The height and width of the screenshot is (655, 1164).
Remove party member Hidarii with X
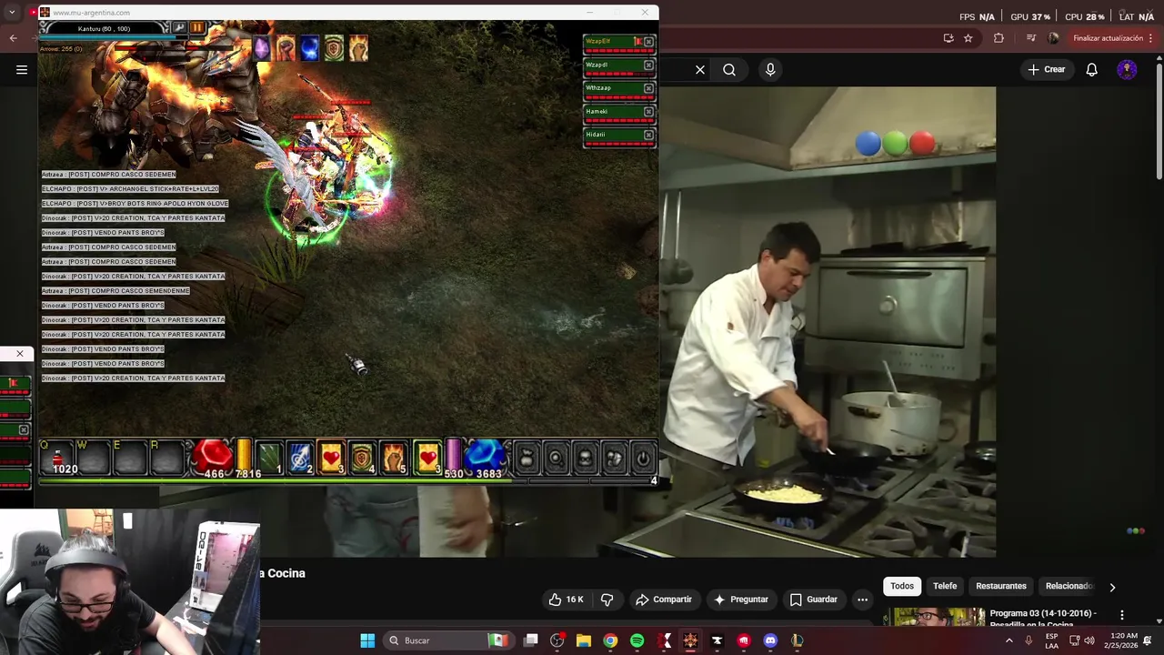point(648,135)
